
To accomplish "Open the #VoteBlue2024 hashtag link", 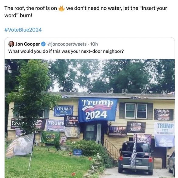I will [x=23, y=30].
